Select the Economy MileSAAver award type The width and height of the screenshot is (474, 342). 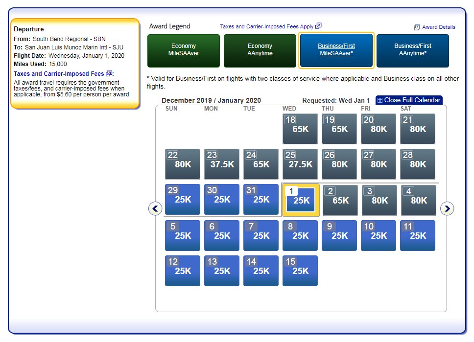tap(183, 50)
